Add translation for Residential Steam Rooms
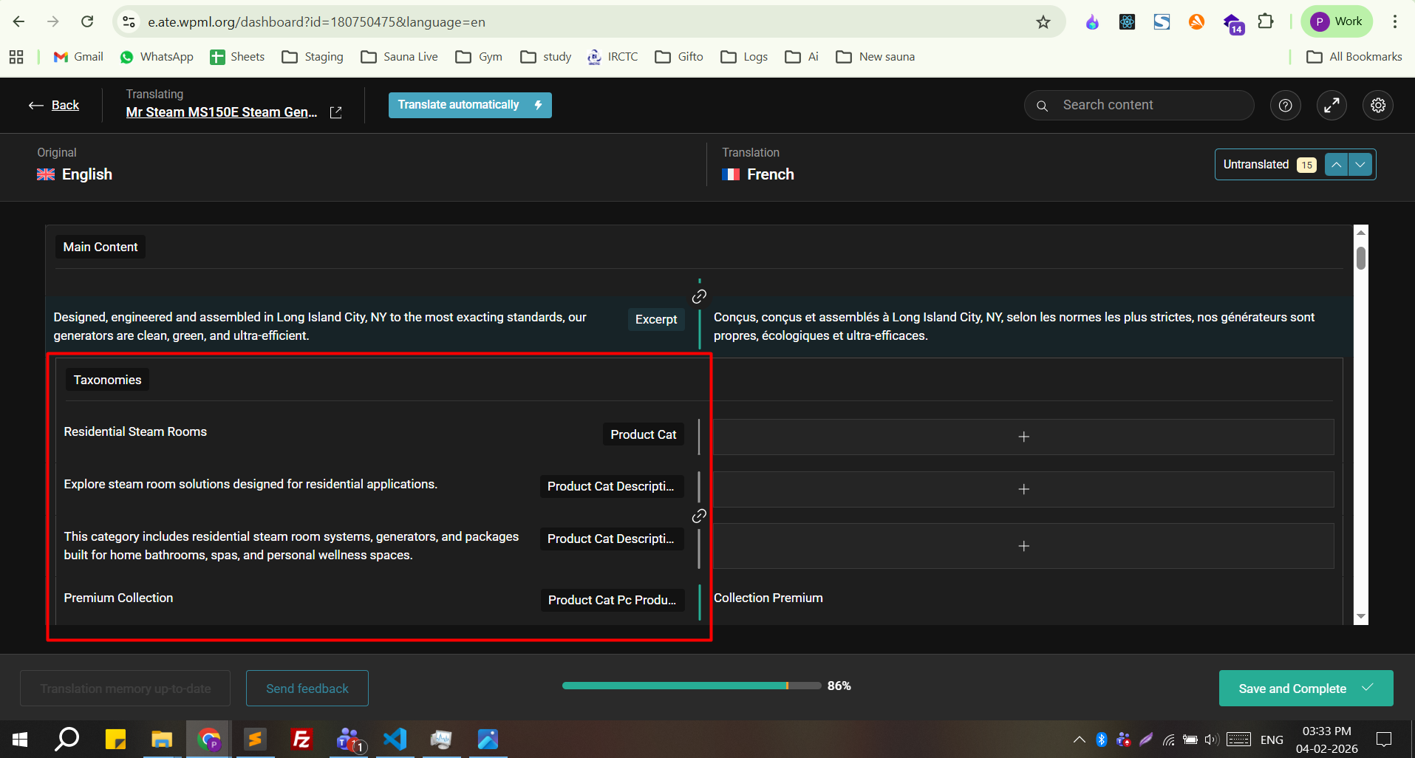Image resolution: width=1415 pixels, height=758 pixels. click(1023, 437)
